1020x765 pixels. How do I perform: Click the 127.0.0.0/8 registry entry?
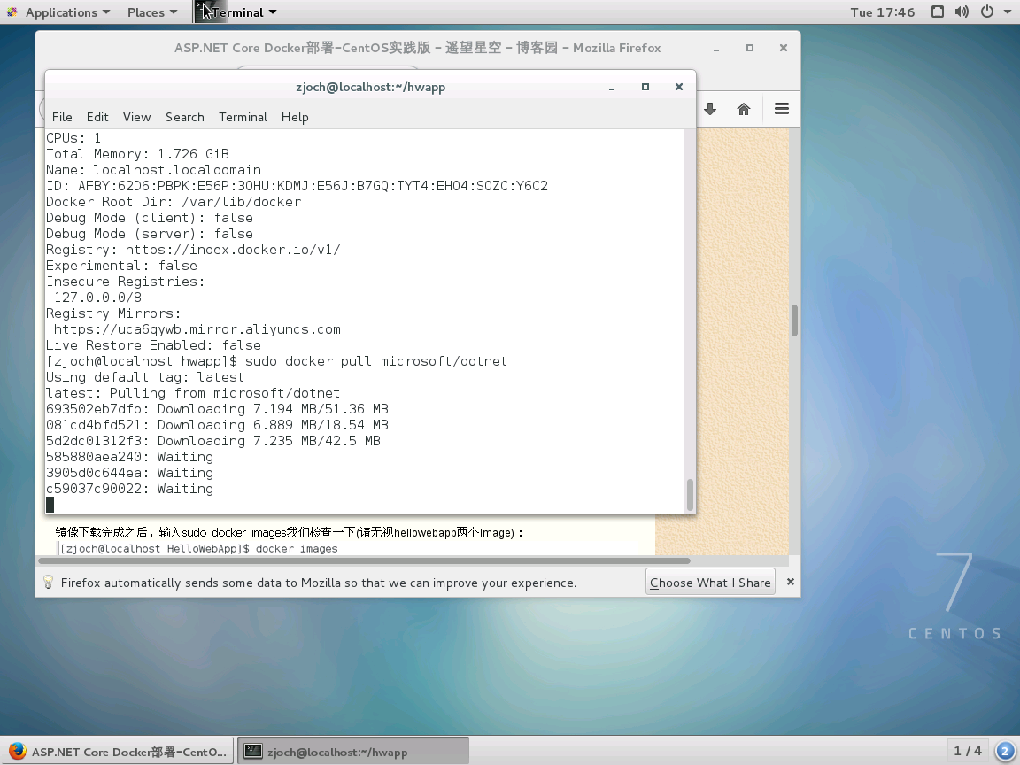click(x=97, y=297)
